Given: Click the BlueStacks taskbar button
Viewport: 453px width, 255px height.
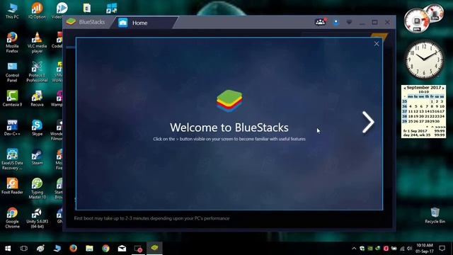Looking at the screenshot, I should pyautogui.click(x=154, y=248).
